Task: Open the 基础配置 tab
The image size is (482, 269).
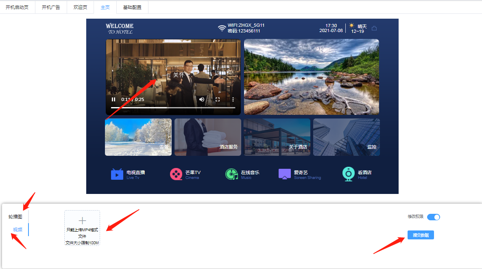Action: pyautogui.click(x=132, y=7)
